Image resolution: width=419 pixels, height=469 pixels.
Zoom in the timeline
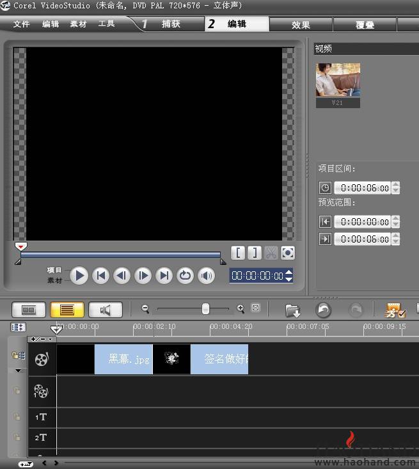pos(241,308)
